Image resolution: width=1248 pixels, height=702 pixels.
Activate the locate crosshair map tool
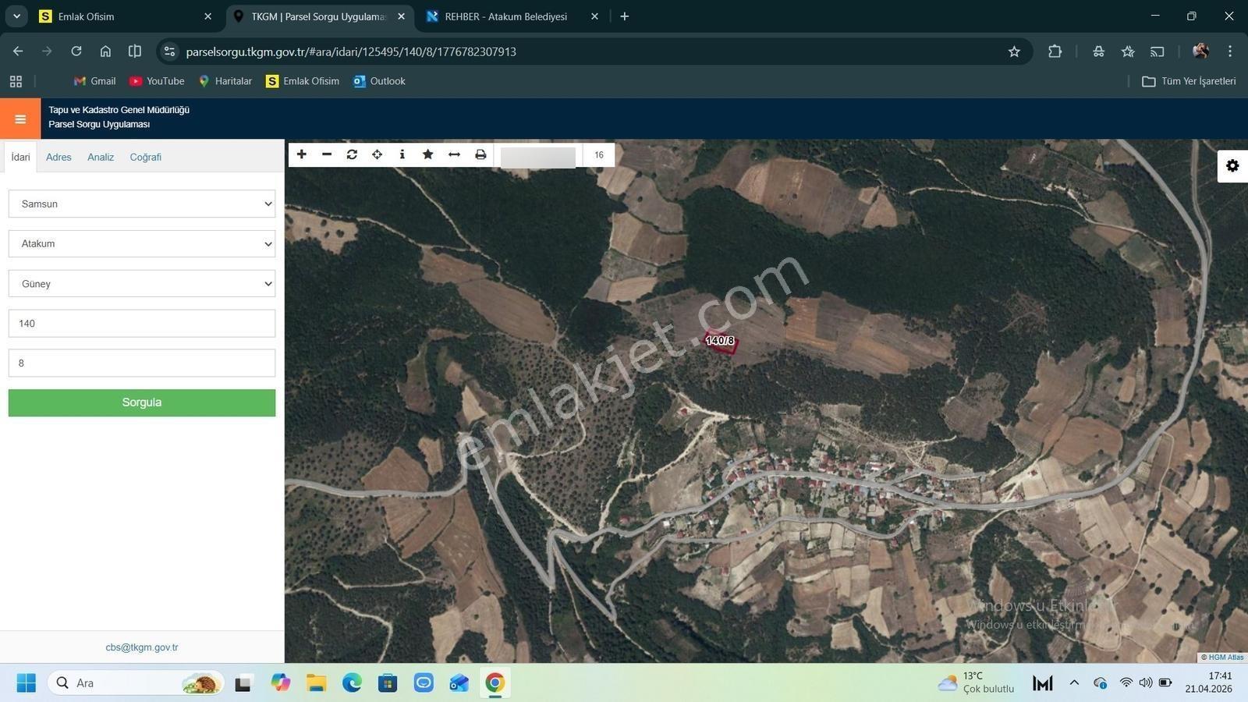pos(377,154)
